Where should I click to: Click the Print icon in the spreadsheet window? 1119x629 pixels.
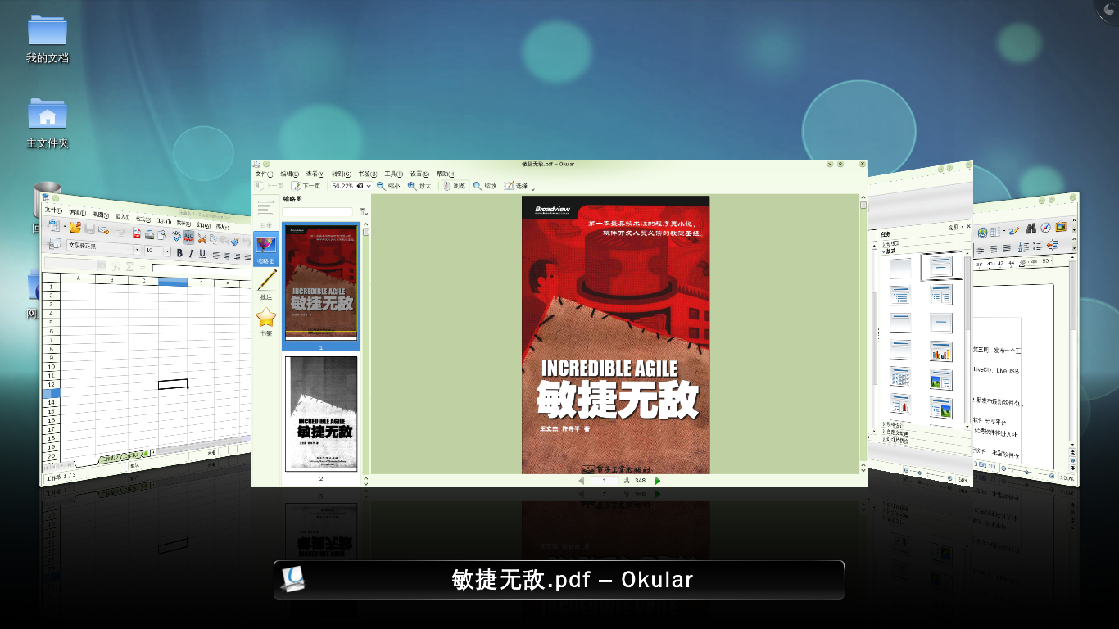point(149,234)
